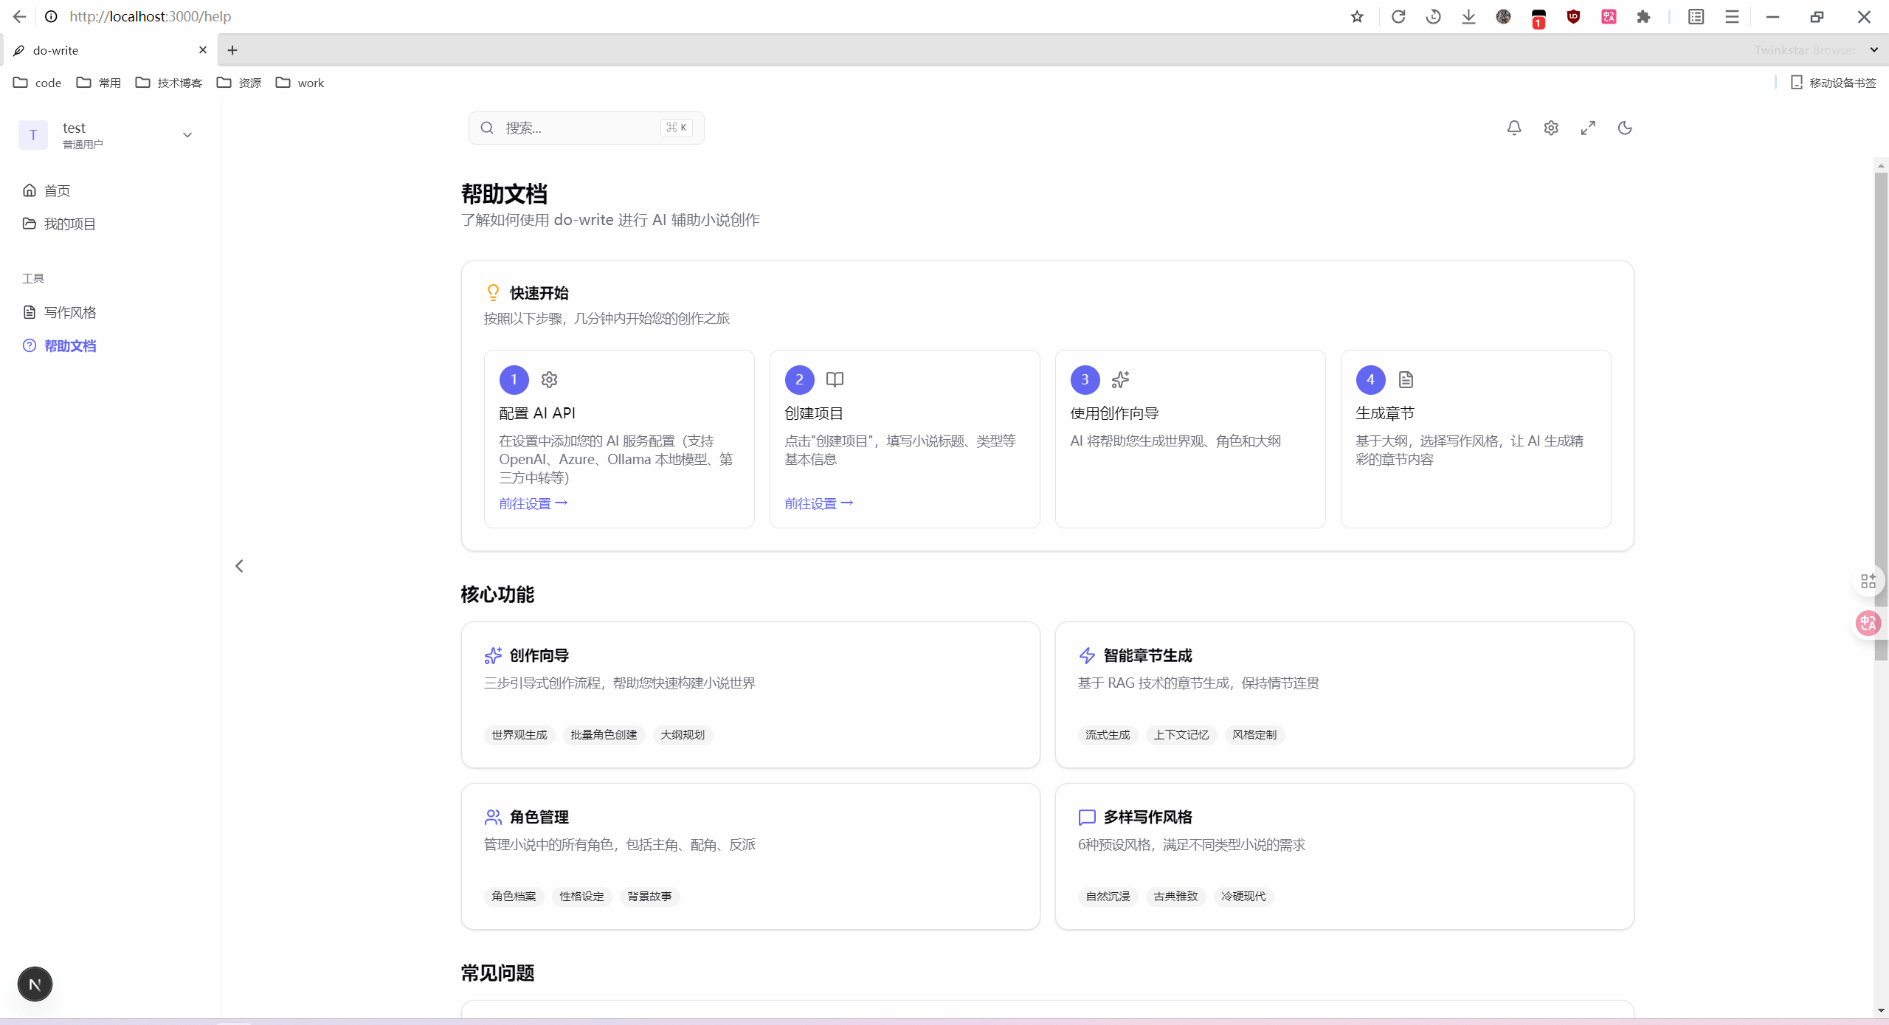1889x1025 pixels.
Task: Click the notification bell icon
Action: [1513, 128]
